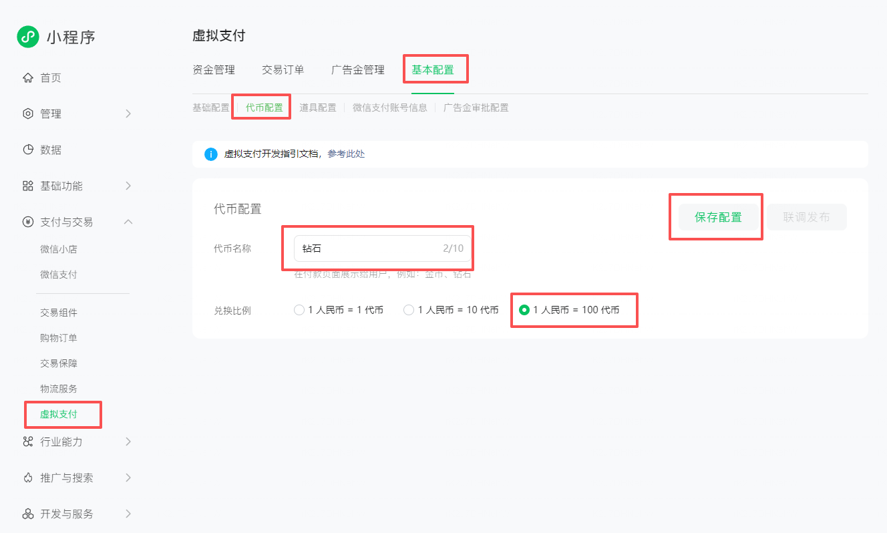Viewport: 887px width, 533px height.
Task: Open 物流服务 in the sidebar
Action: [x=59, y=389]
